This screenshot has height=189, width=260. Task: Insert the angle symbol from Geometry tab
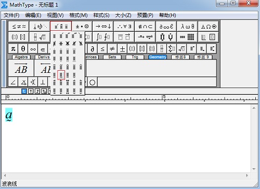13,82
